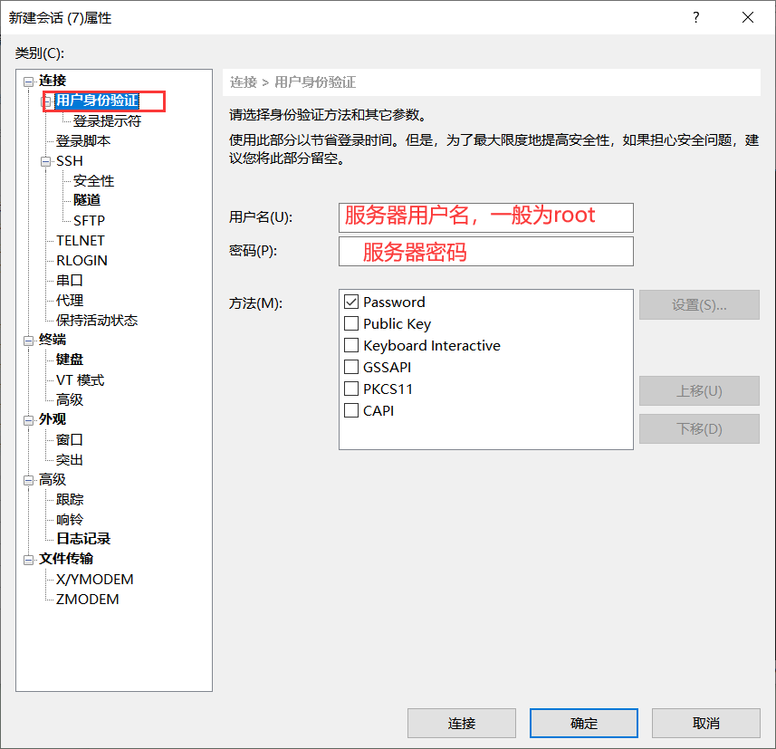
Task: Click the 用户名(U) input field
Action: 486,217
